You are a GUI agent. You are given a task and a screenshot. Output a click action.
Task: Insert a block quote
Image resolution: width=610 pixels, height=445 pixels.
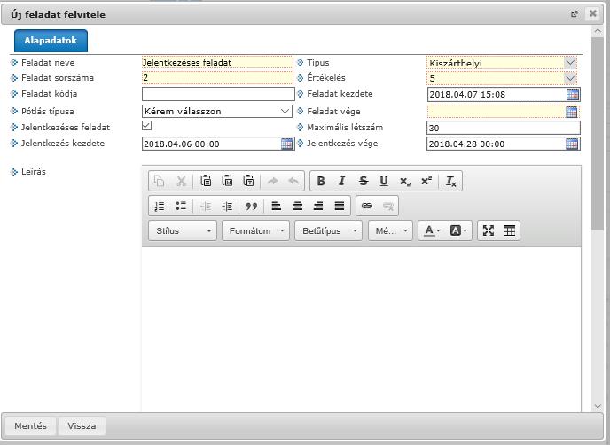click(251, 207)
